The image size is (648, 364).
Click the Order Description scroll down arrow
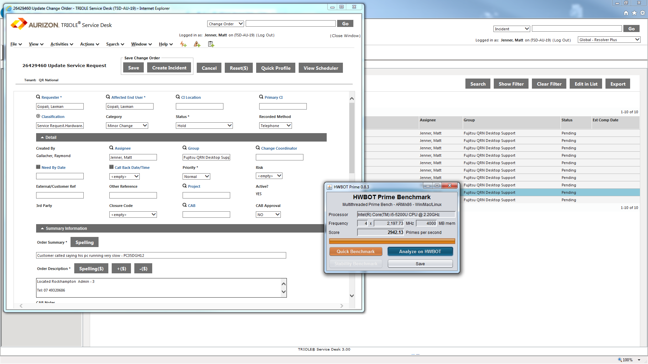click(x=283, y=292)
